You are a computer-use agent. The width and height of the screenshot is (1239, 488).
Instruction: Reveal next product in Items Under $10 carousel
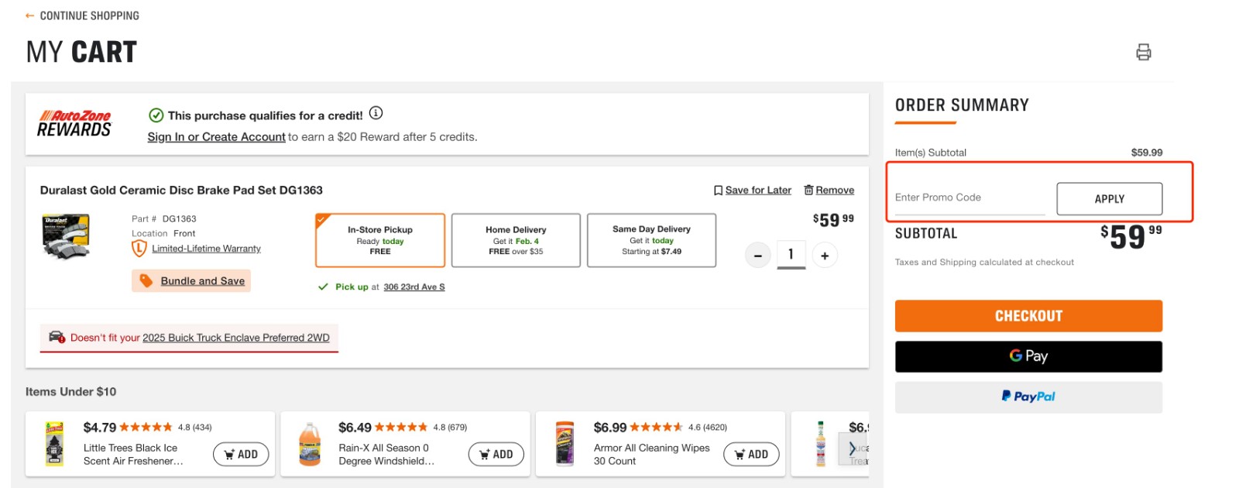(852, 448)
